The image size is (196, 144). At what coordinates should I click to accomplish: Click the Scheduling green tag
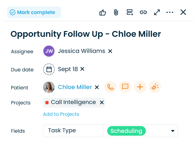pos(126,131)
